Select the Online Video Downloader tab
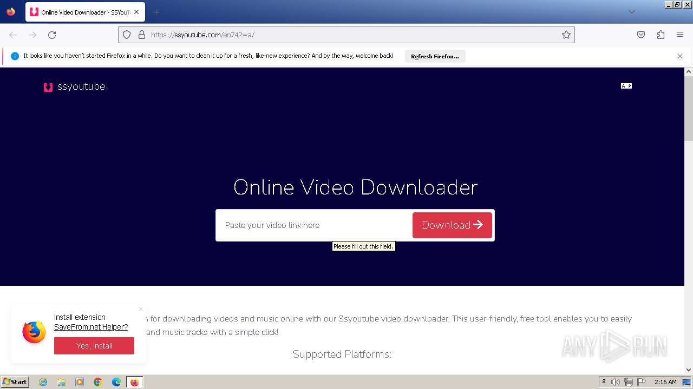Screen dimensions: 693x389 [85, 12]
